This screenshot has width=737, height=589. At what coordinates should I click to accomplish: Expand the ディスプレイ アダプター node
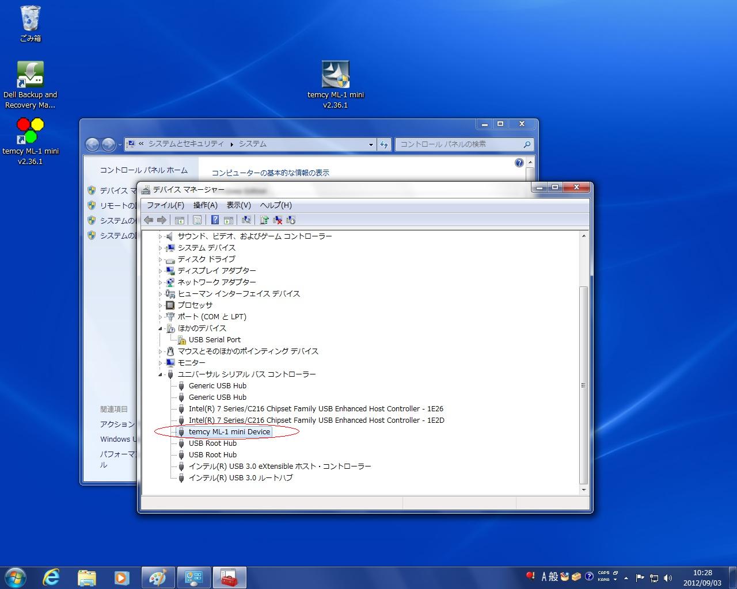pos(161,271)
